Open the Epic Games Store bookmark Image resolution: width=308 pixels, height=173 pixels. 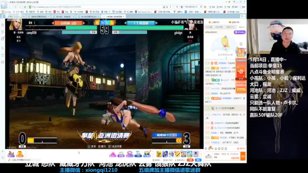click(144, 12)
